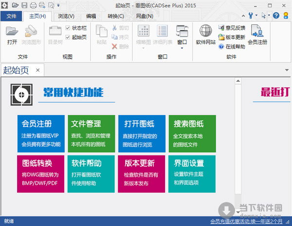Click the 打开图纸 blue tile
This screenshot has width=292, height=226.
point(142,134)
